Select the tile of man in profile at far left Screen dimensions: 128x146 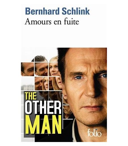[27, 69]
